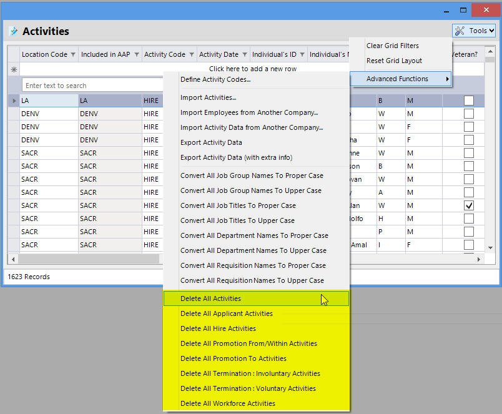The width and height of the screenshot is (502, 414).
Task: Click the grid's scroll down arrow
Action: 491,248
